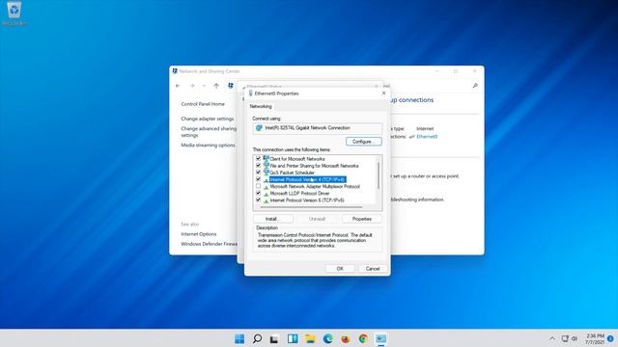Open recent locations dropdown arrow

click(204, 86)
